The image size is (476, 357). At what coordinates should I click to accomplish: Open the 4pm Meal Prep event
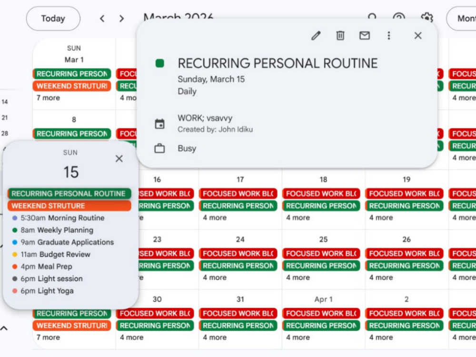[x=42, y=267]
